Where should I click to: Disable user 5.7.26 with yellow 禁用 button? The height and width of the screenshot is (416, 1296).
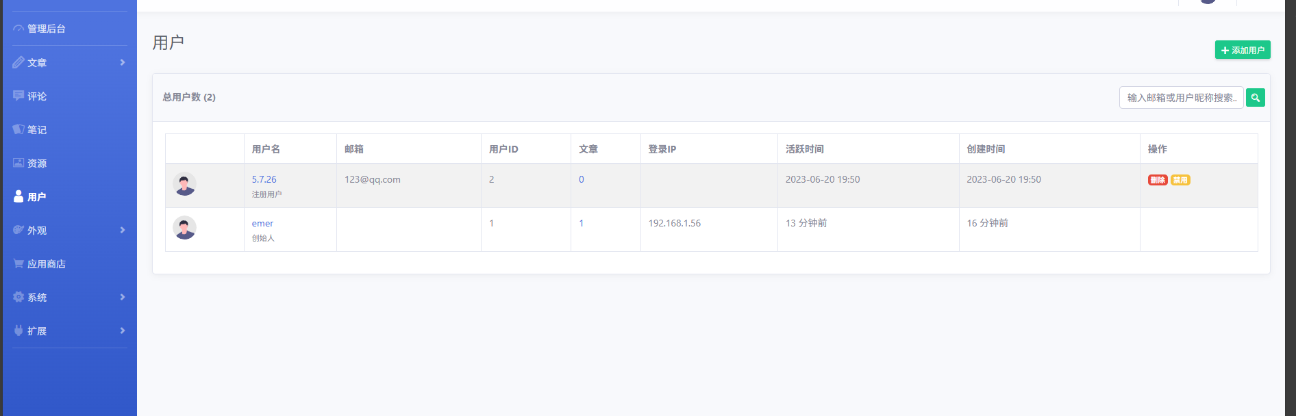[x=1180, y=180]
